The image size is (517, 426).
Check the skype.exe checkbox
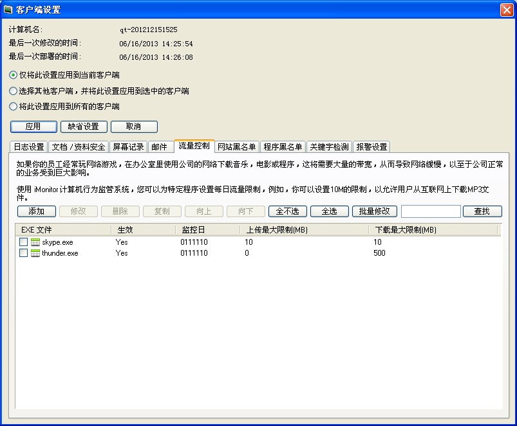23,242
